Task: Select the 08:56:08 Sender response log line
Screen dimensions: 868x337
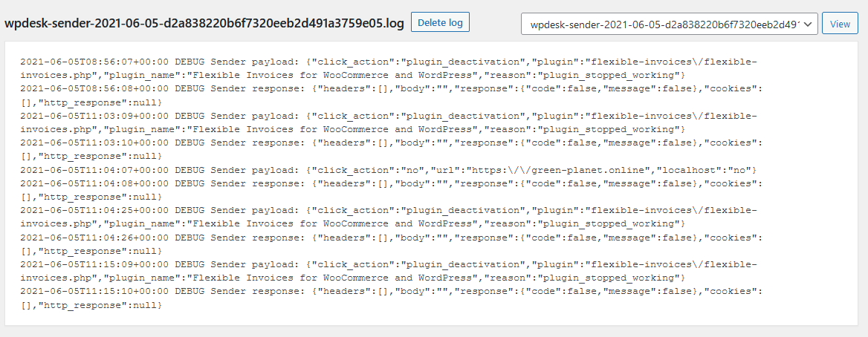Action: click(x=392, y=95)
